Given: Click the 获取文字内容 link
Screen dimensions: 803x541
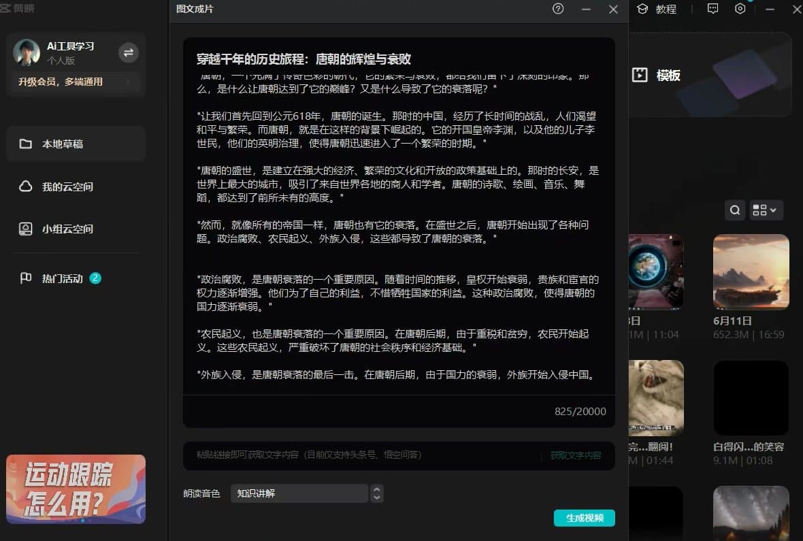Looking at the screenshot, I should [x=576, y=455].
